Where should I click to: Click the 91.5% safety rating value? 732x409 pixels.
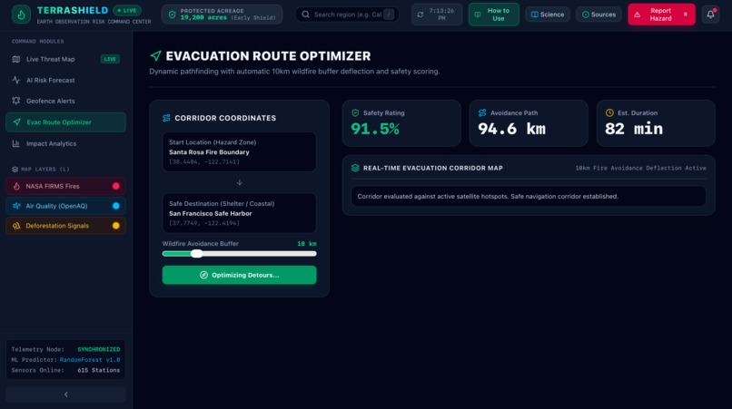point(375,129)
